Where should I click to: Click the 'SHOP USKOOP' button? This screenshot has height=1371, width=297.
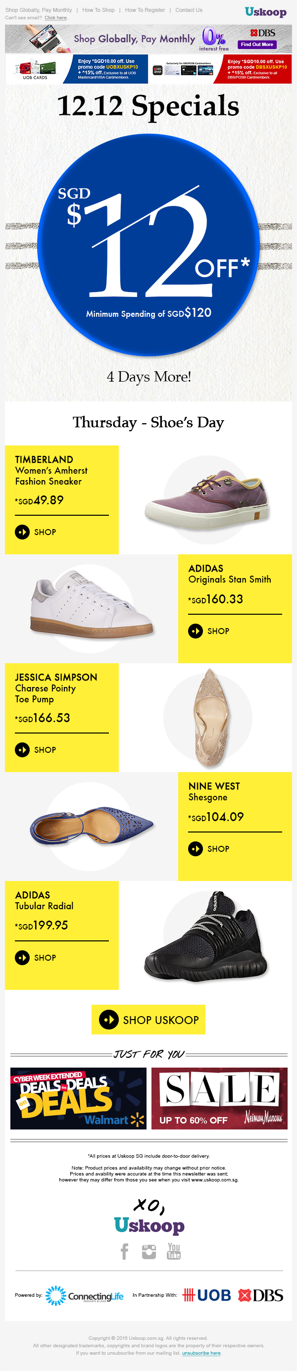(148, 1020)
